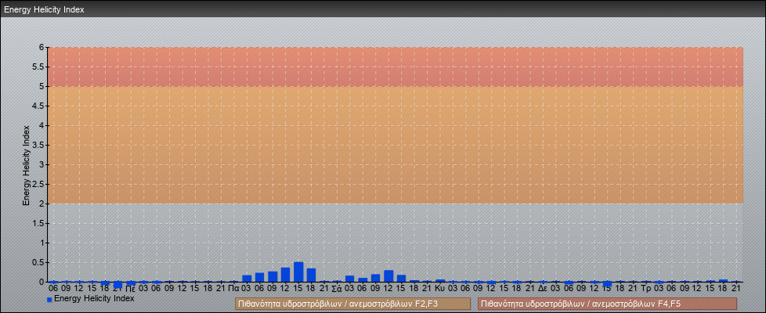The image size is (766, 313).
Task: Click the chart title 'Energy Helicity Index'
Action: point(44,9)
